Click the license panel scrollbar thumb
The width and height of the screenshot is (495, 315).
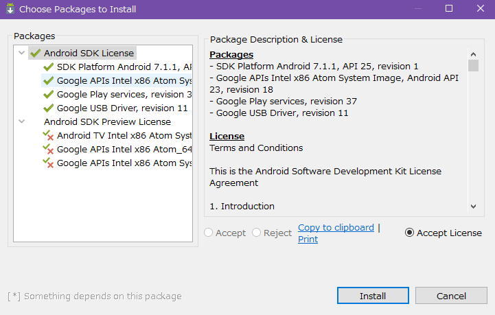[x=473, y=66]
